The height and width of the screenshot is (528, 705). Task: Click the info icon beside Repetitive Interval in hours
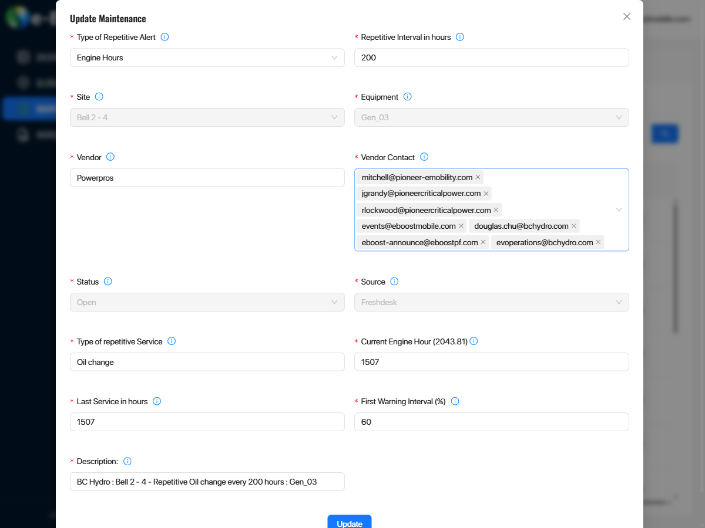[x=460, y=37]
